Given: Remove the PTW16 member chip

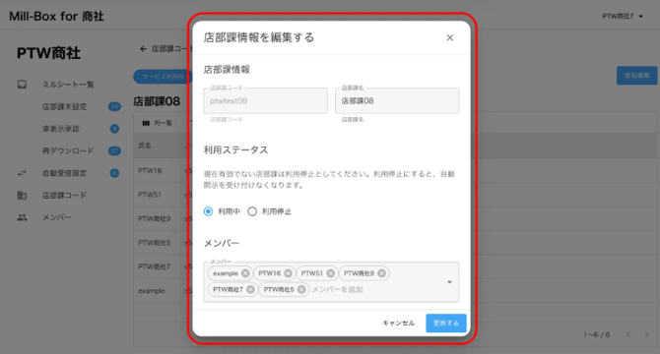Looking at the screenshot, I should point(288,273).
